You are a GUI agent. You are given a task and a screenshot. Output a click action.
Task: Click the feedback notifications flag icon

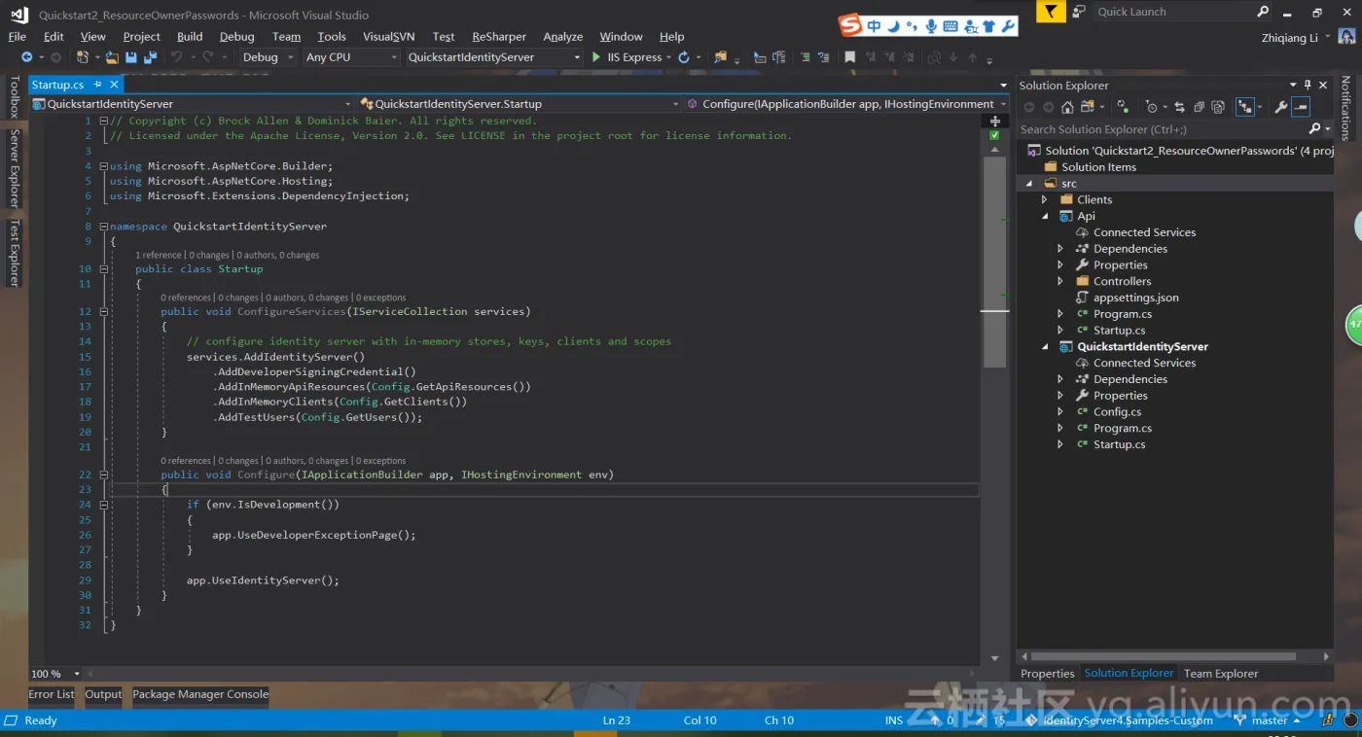pyautogui.click(x=1050, y=12)
